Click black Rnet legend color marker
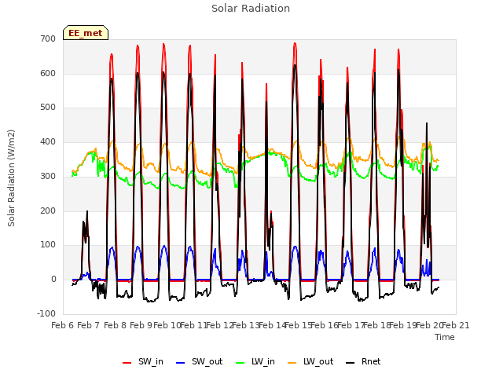The width and height of the screenshot is (503, 377). (x=351, y=363)
